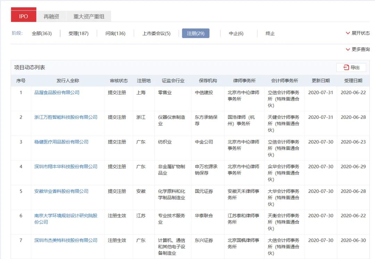375x259 pixels.
Task: View 安徽华业香料股份有限公司 project
Action: pos(61,191)
